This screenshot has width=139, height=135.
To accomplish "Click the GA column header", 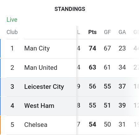I will tap(122, 32).
